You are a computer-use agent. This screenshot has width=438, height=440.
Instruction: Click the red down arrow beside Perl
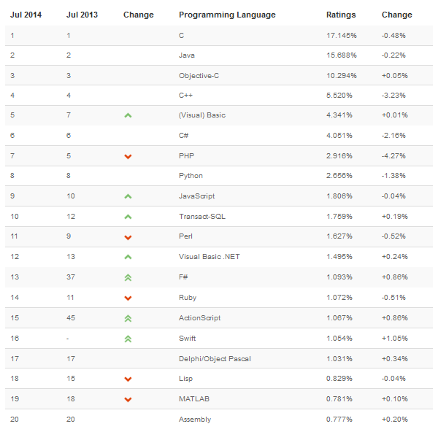coord(128,237)
